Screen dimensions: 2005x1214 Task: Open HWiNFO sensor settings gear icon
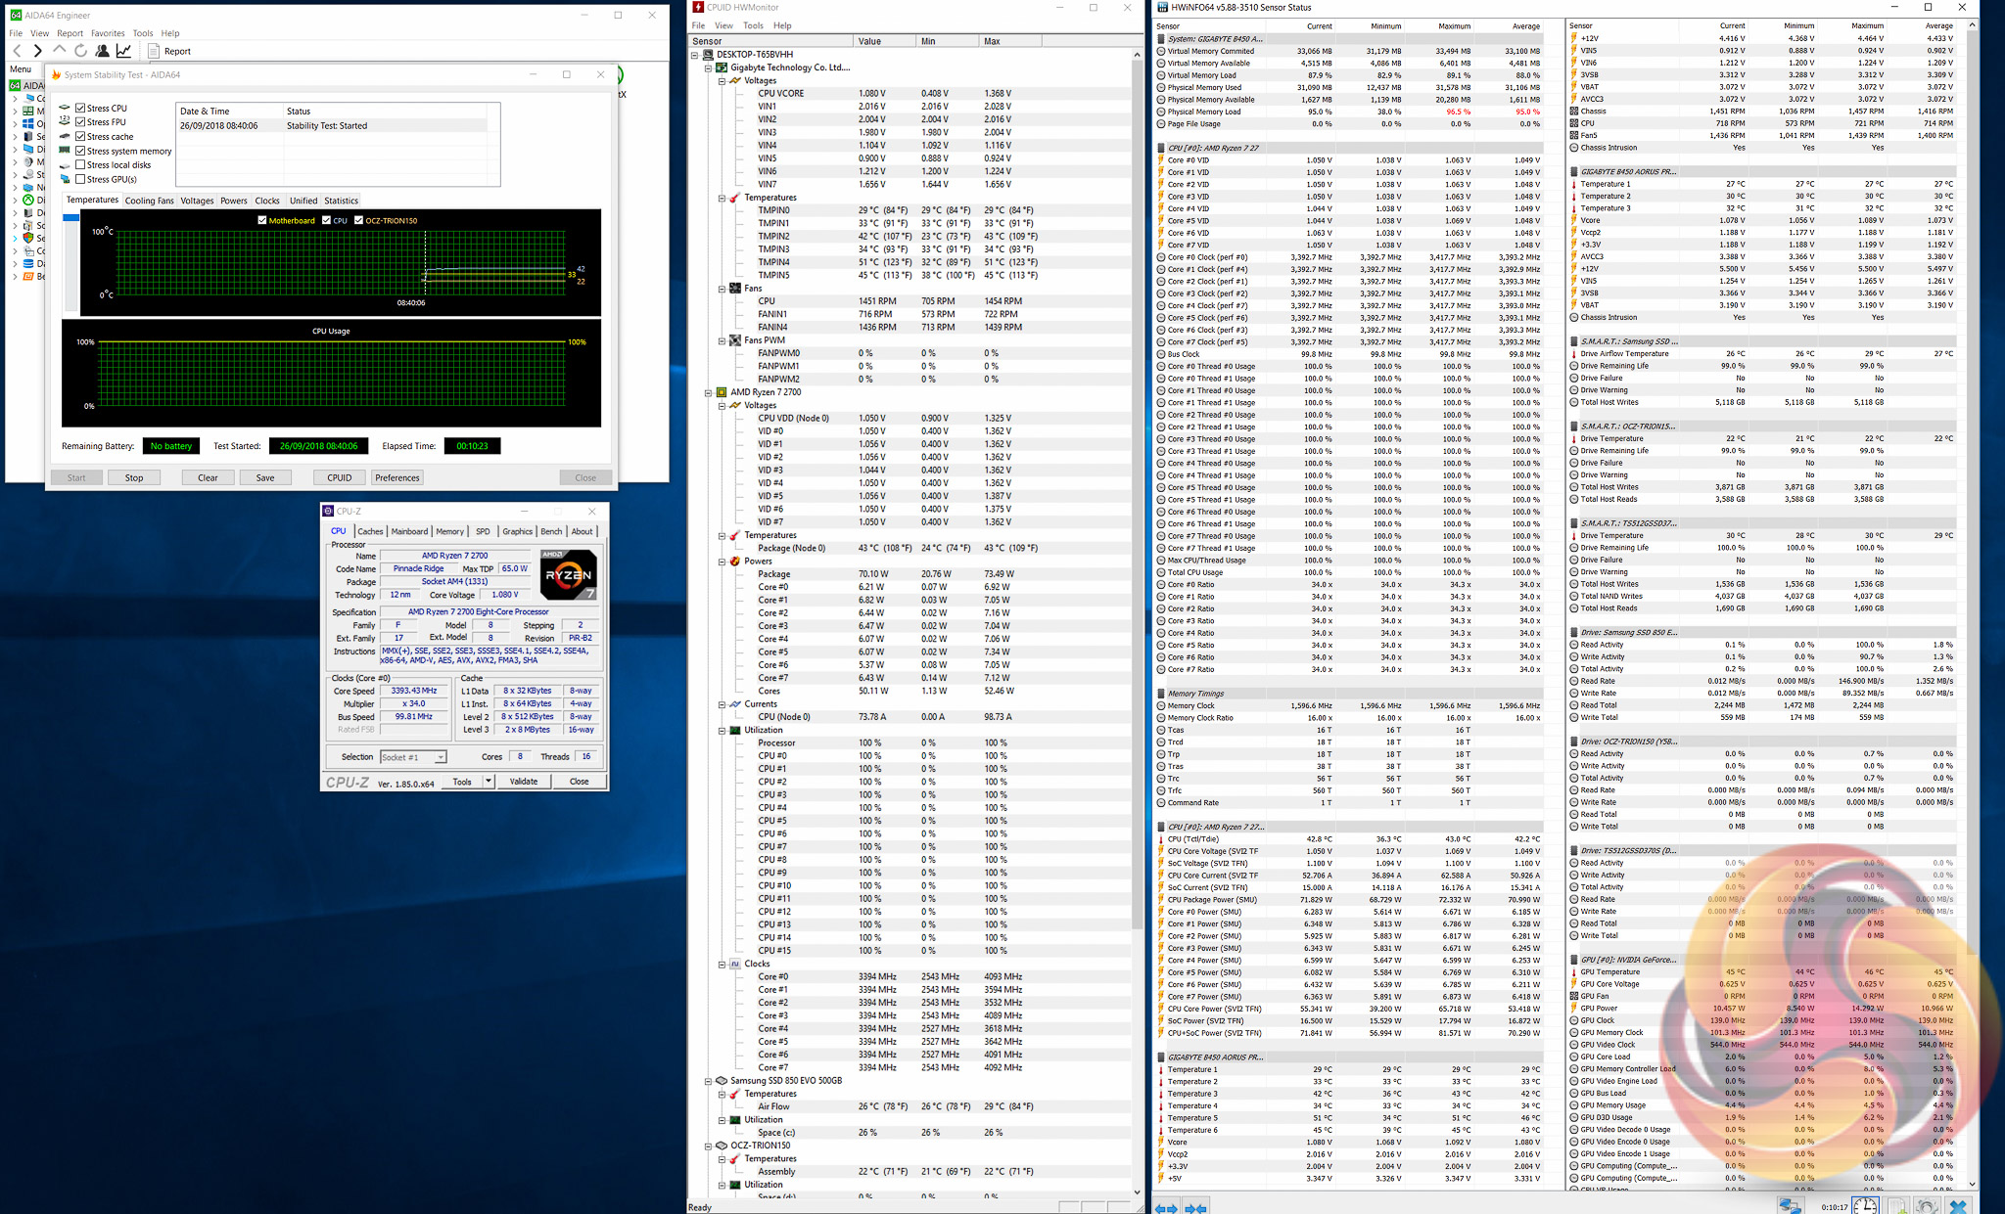point(1927,1206)
